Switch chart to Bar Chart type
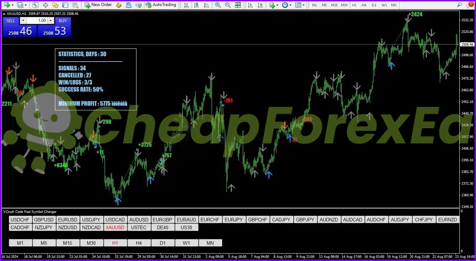 [x=186, y=5]
